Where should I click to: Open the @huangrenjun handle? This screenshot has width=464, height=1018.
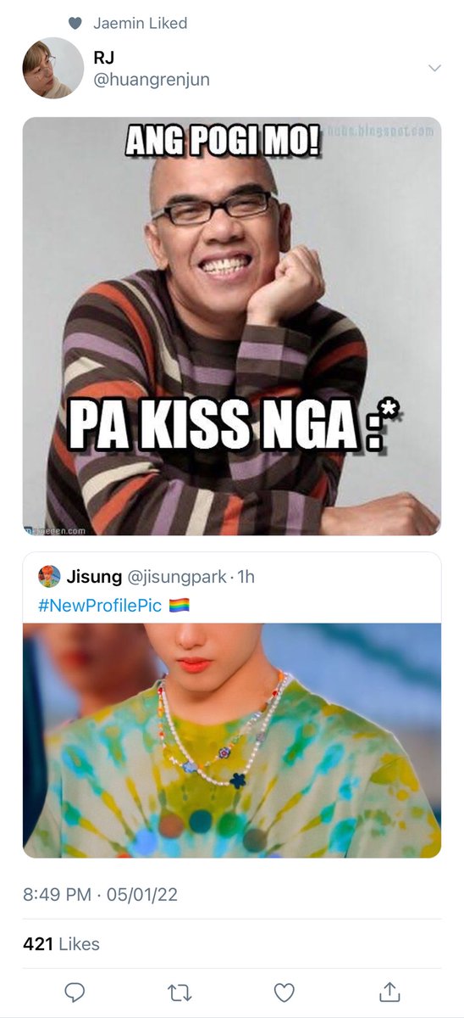[152, 80]
